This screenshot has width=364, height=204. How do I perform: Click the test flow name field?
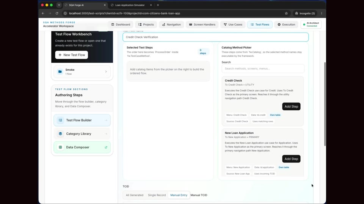pyautogui.click(x=215, y=37)
